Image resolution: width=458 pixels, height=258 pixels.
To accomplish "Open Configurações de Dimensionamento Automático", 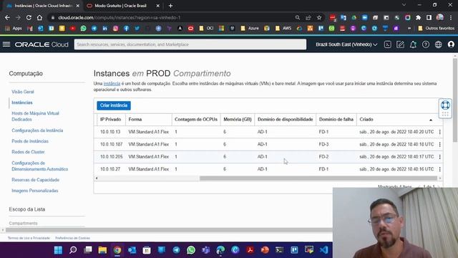I will [40, 166].
